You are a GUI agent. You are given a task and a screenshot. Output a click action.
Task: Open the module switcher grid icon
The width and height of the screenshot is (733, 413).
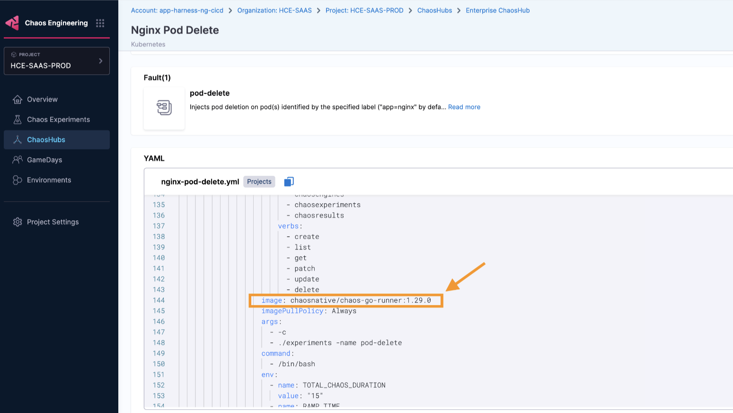coord(100,23)
